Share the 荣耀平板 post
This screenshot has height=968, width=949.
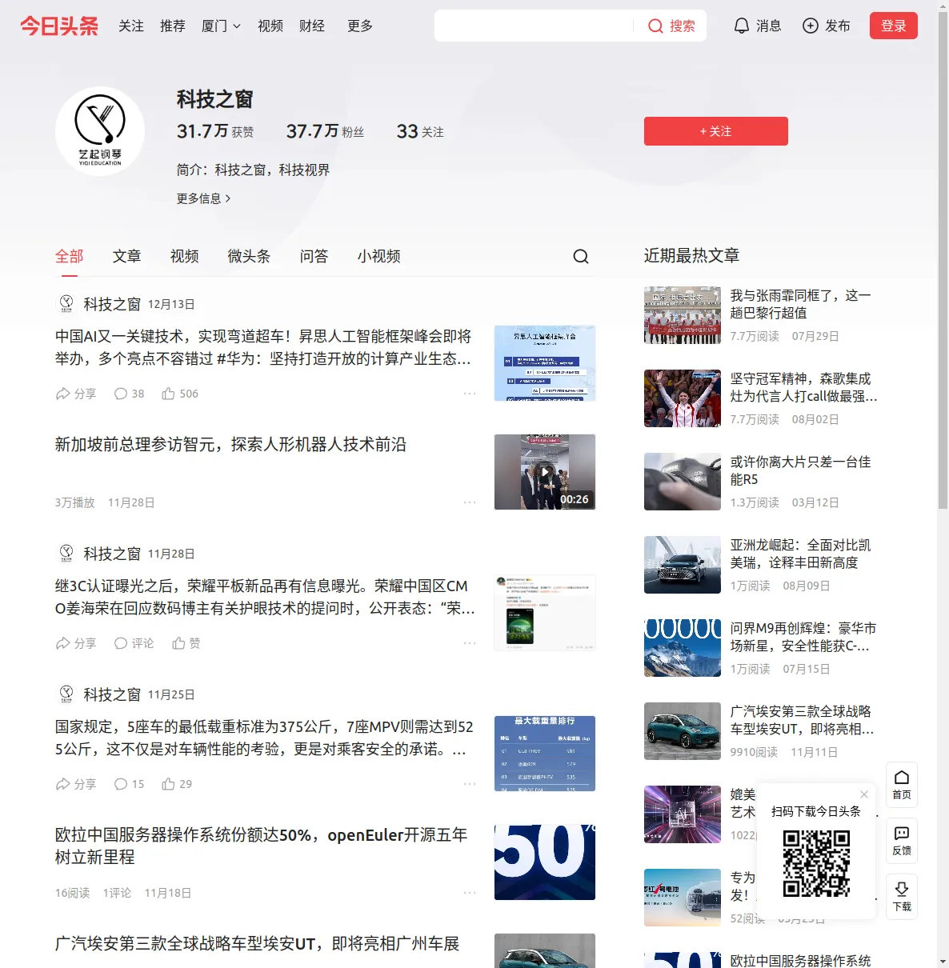75,643
